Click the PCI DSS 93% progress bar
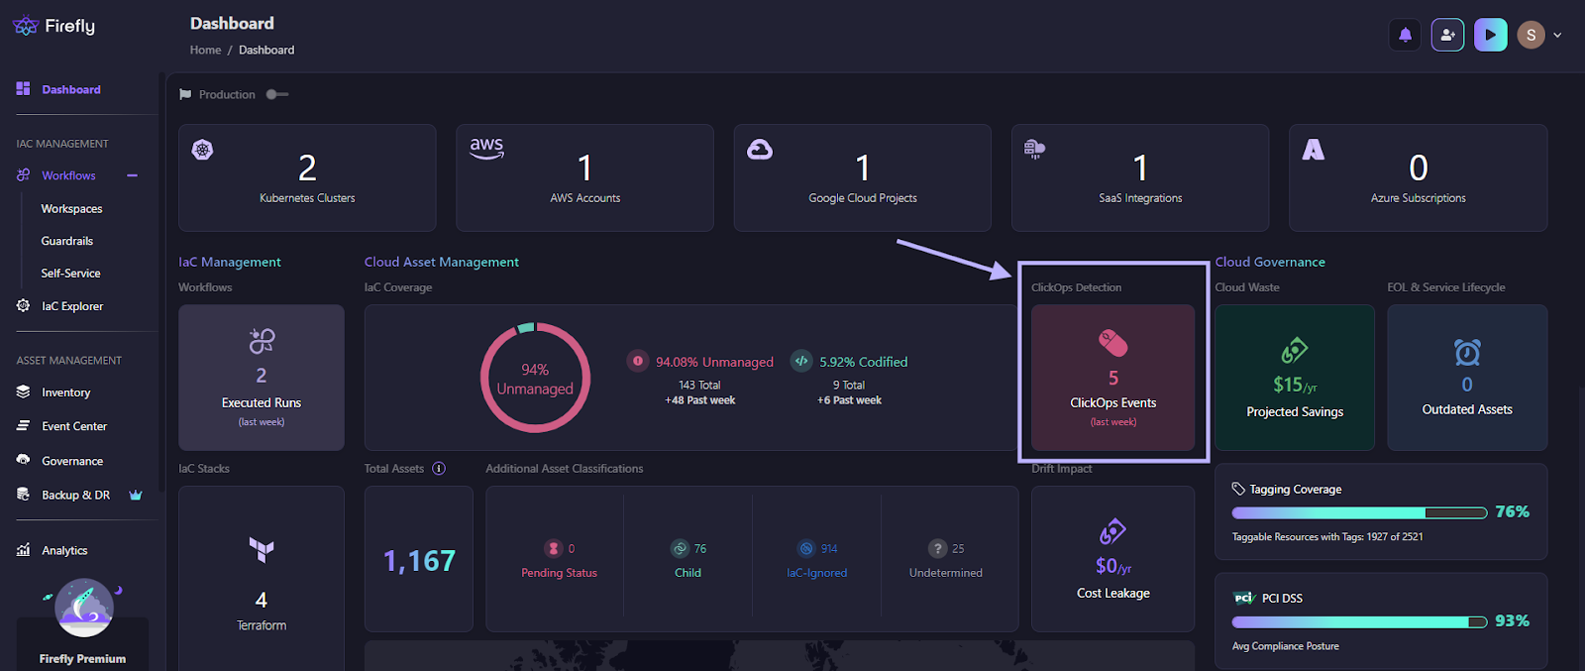The image size is (1585, 671). [1359, 621]
